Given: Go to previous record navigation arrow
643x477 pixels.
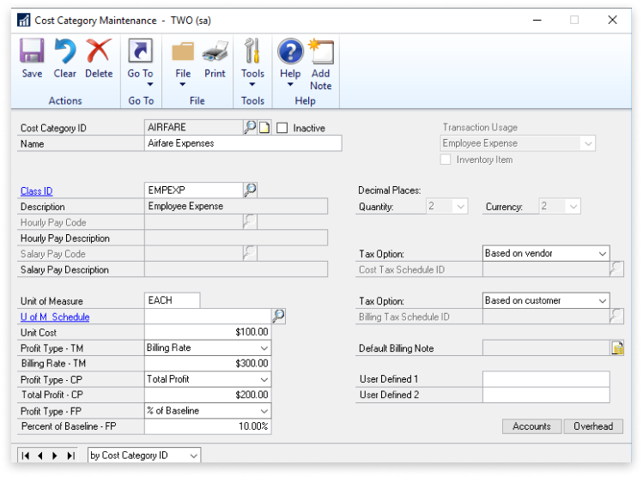Looking at the screenshot, I should (x=40, y=456).
